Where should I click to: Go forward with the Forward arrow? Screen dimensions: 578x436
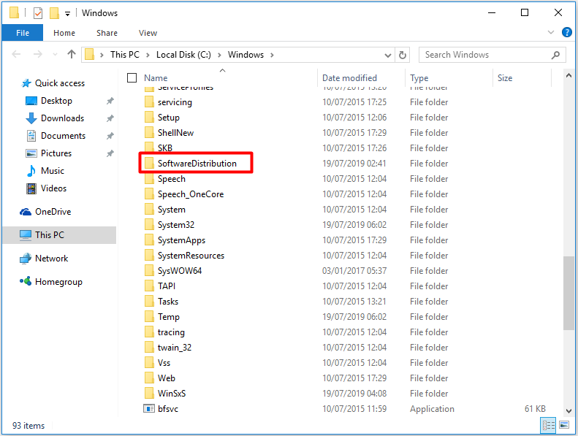[37, 55]
